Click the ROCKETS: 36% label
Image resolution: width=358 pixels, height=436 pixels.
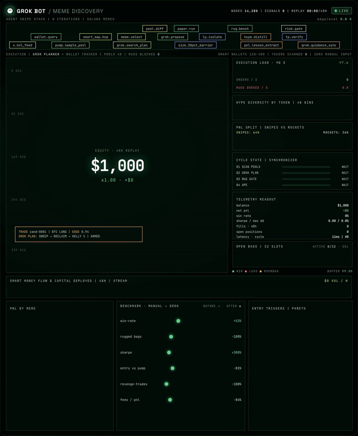click(x=336, y=133)
